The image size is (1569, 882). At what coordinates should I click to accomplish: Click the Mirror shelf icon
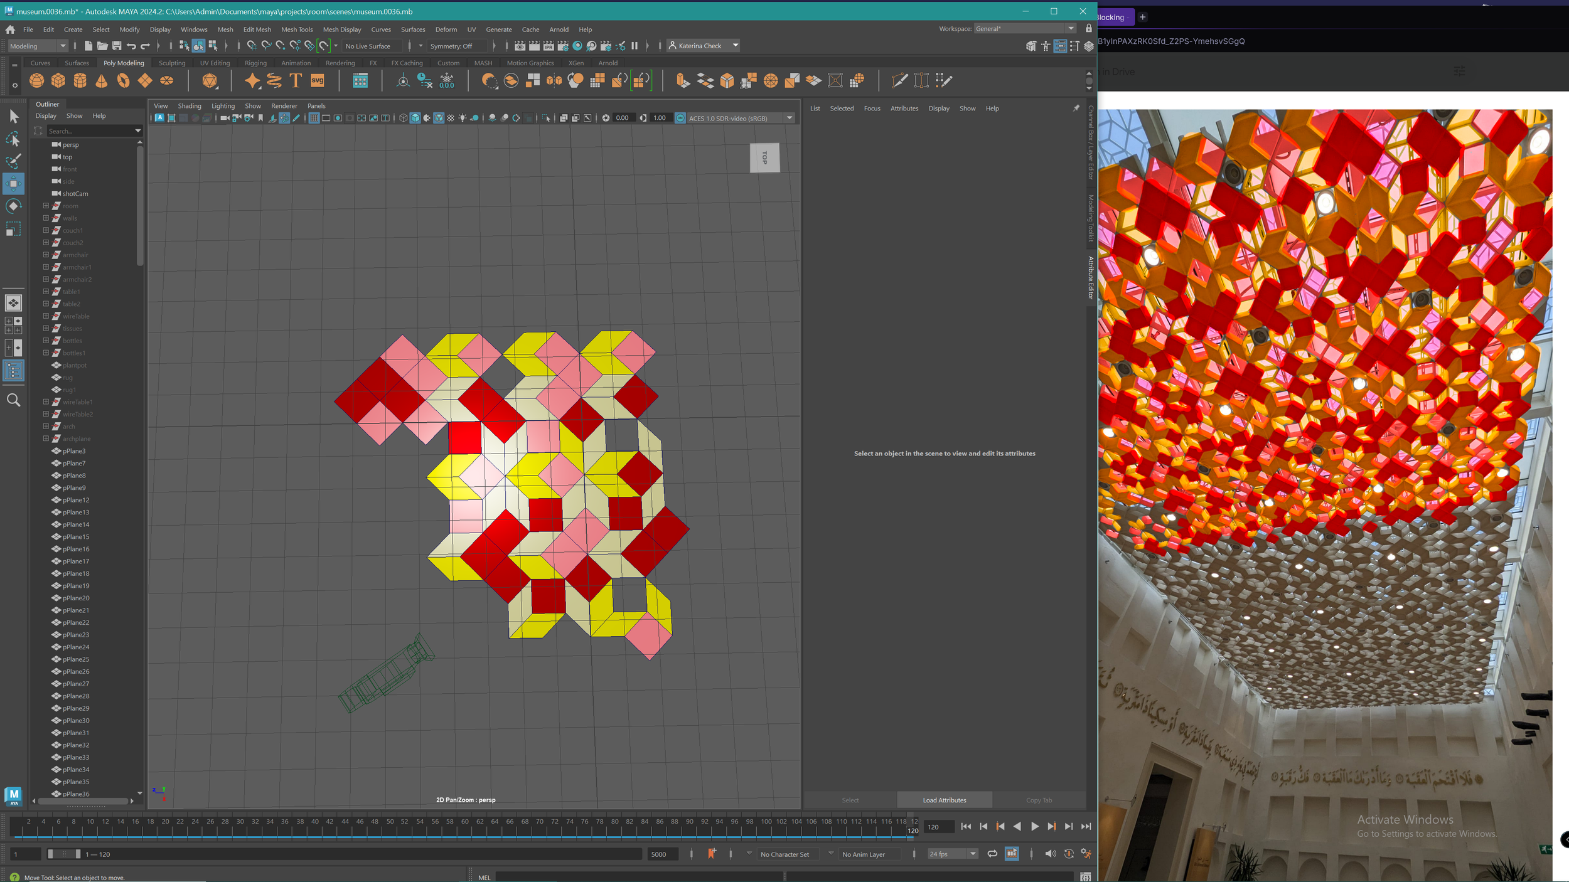(554, 80)
